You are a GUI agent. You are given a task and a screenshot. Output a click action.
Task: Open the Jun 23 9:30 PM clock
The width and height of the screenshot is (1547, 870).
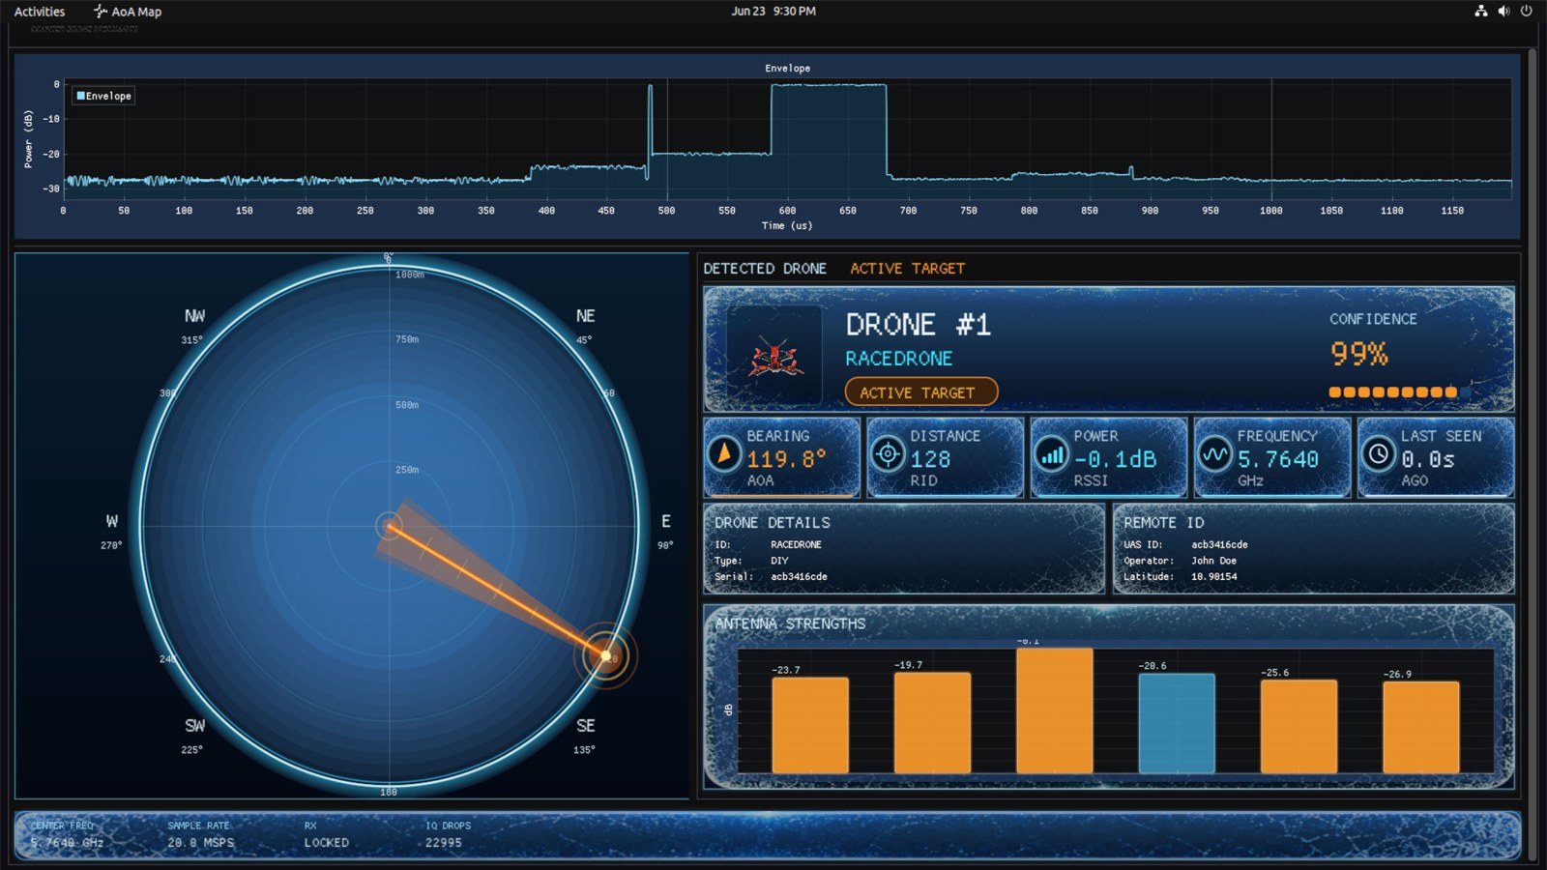pos(773,12)
